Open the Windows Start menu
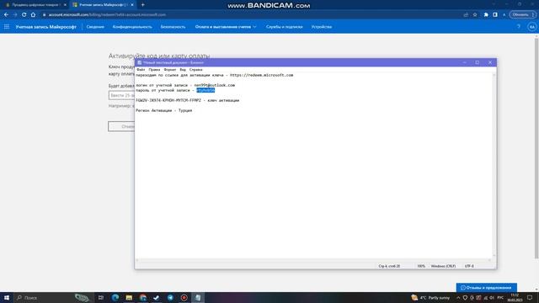The width and height of the screenshot is (539, 303). click(x=7, y=297)
